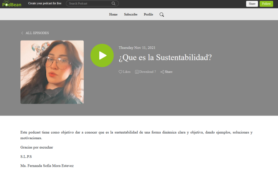Screen dimensions: 278x172
Task: Open the Profile page
Action: tap(148, 14)
